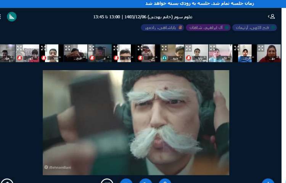Open the را... webcam name dropdown
Image resolution: width=286 pixels, height=183 pixels.
tap(127, 58)
